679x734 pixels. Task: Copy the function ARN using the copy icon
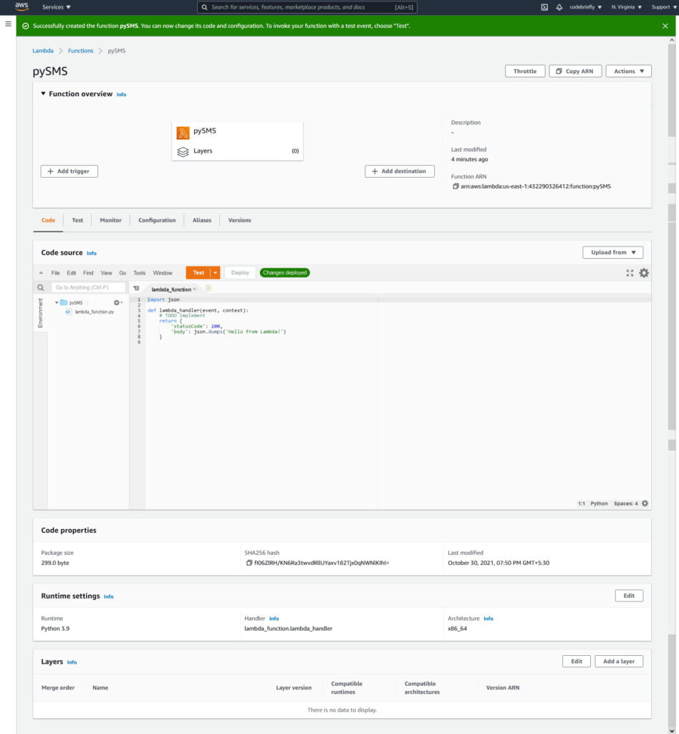pos(454,186)
